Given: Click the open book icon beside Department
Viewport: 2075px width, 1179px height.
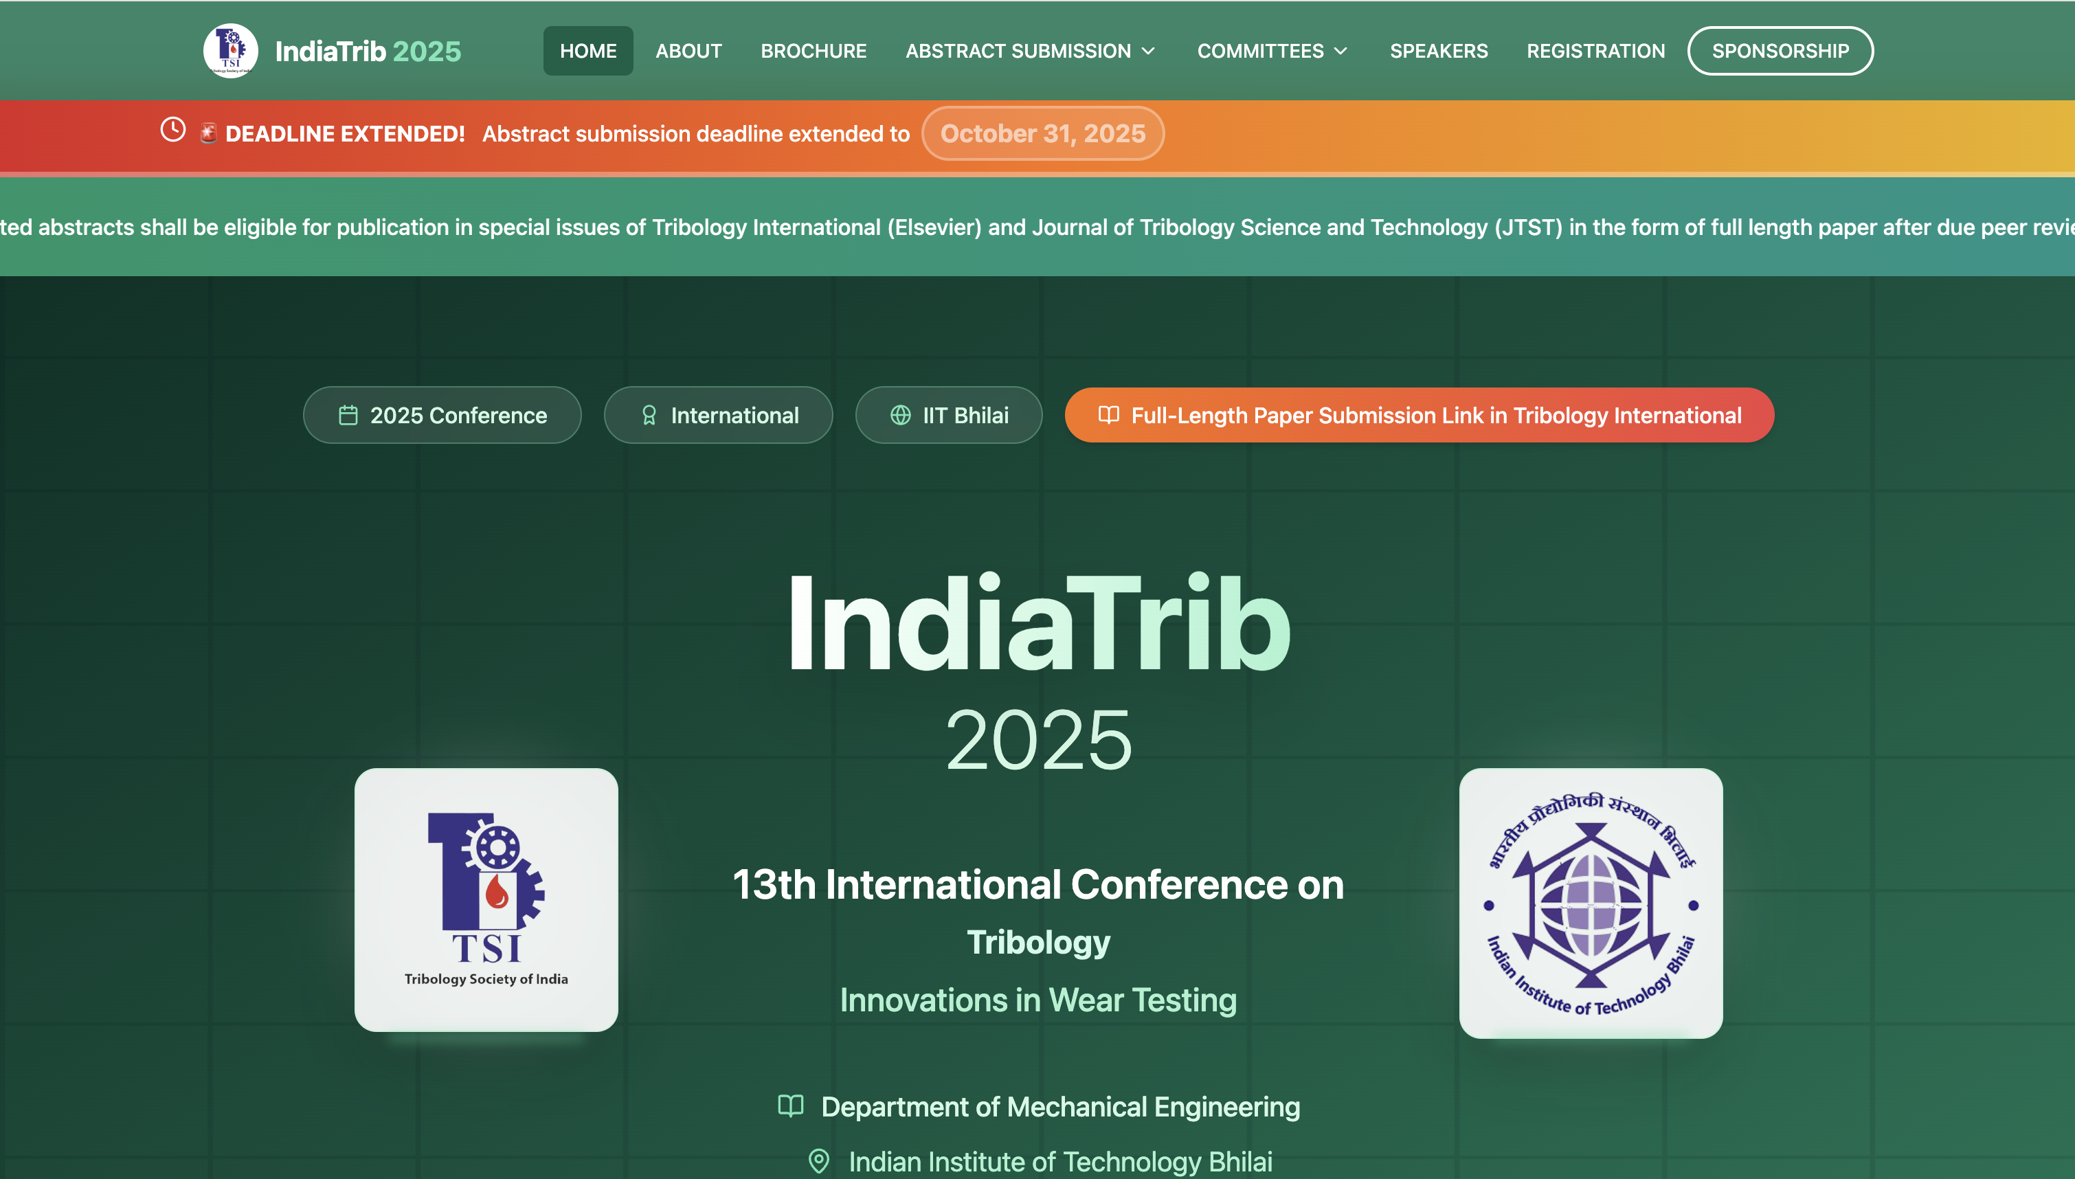Looking at the screenshot, I should coord(790,1106).
